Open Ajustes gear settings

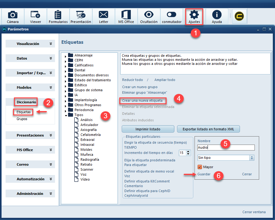tap(194, 16)
